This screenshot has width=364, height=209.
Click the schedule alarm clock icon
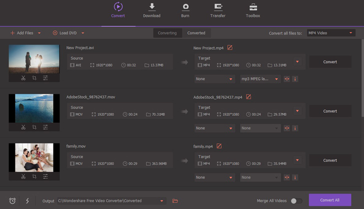pos(12,201)
